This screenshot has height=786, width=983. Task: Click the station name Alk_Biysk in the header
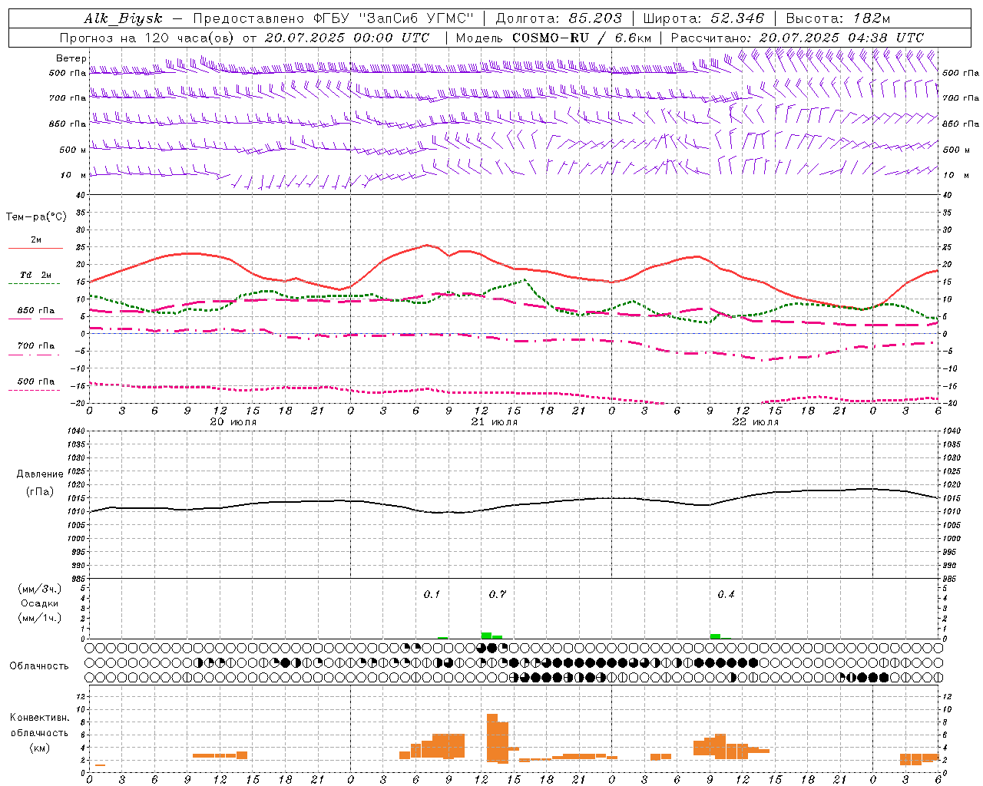(x=123, y=19)
